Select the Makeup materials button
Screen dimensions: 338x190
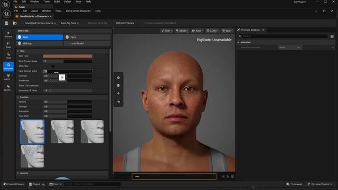[x=40, y=43]
